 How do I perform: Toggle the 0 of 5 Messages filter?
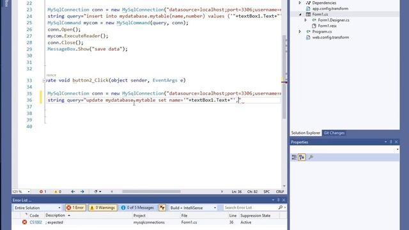point(137,208)
